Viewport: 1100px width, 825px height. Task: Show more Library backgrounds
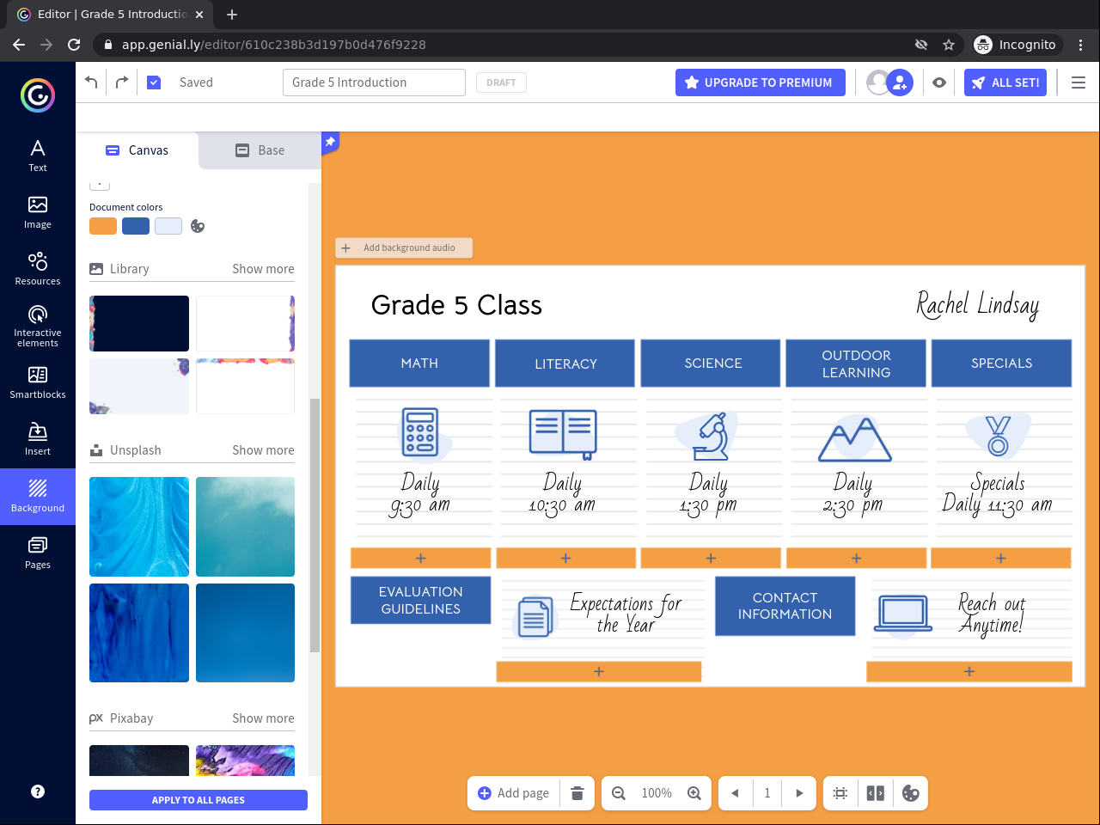pyautogui.click(x=263, y=269)
